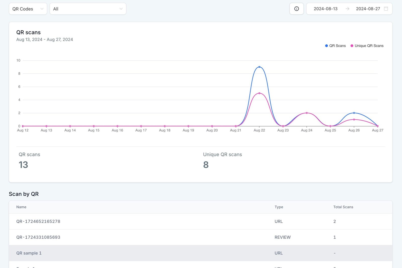
Task: Open the calendar icon in date range
Action: [386, 9]
